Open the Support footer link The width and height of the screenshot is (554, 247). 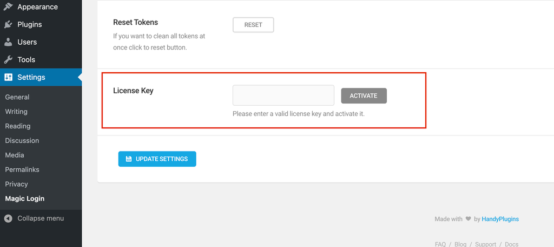coord(485,244)
